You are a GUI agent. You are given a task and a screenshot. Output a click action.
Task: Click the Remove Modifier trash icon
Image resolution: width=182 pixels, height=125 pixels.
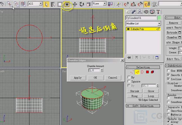point(149,57)
